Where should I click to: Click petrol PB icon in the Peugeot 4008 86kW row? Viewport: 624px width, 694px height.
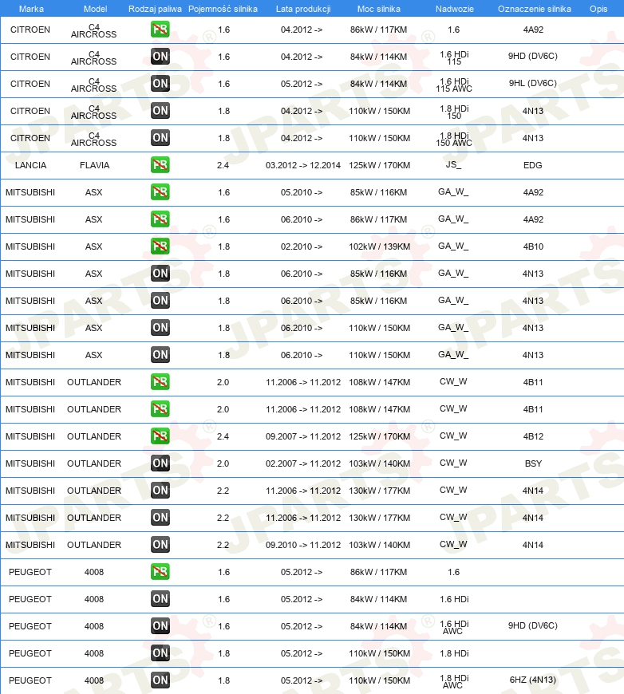click(x=160, y=572)
